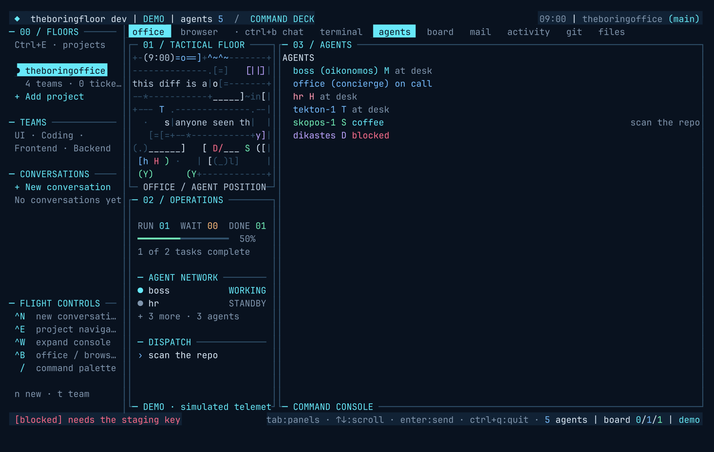Click the blocked staging key status message

point(97,420)
